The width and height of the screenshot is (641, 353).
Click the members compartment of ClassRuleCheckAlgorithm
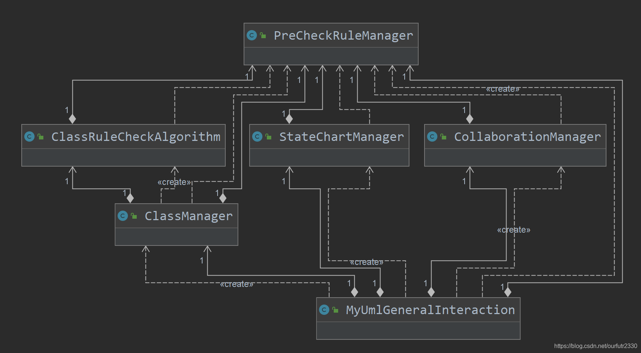point(123,157)
